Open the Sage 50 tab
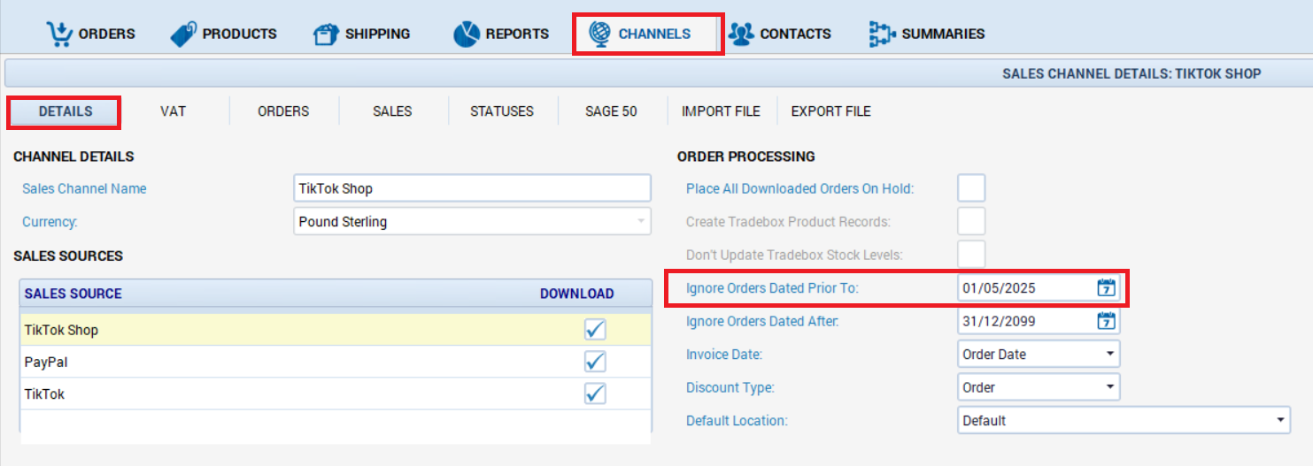 point(611,111)
